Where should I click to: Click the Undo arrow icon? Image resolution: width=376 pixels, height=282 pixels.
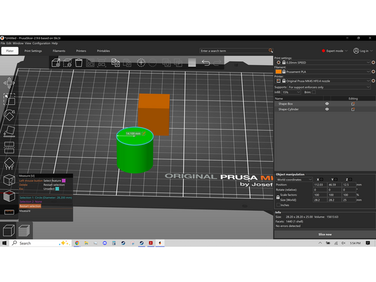206,63
